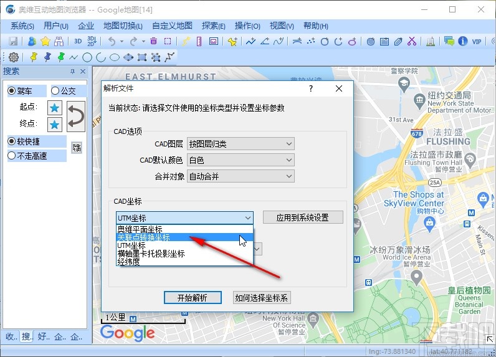Open the CAD图层 dropdown

pyautogui.click(x=241, y=144)
